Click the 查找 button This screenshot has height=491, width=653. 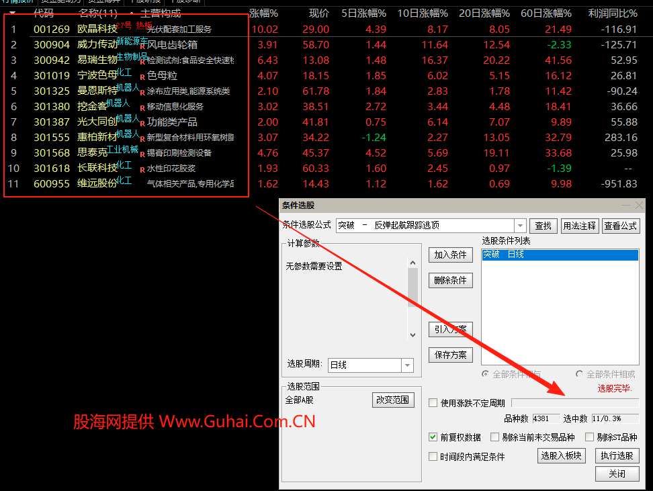(543, 226)
